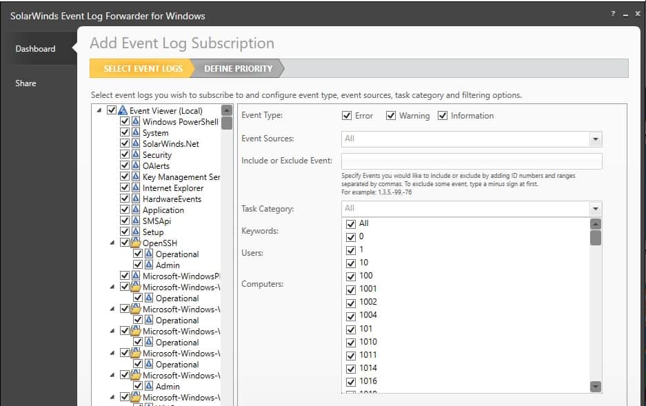
Task: Collapse the Event Viewer (Local) tree node
Action: click(x=99, y=110)
